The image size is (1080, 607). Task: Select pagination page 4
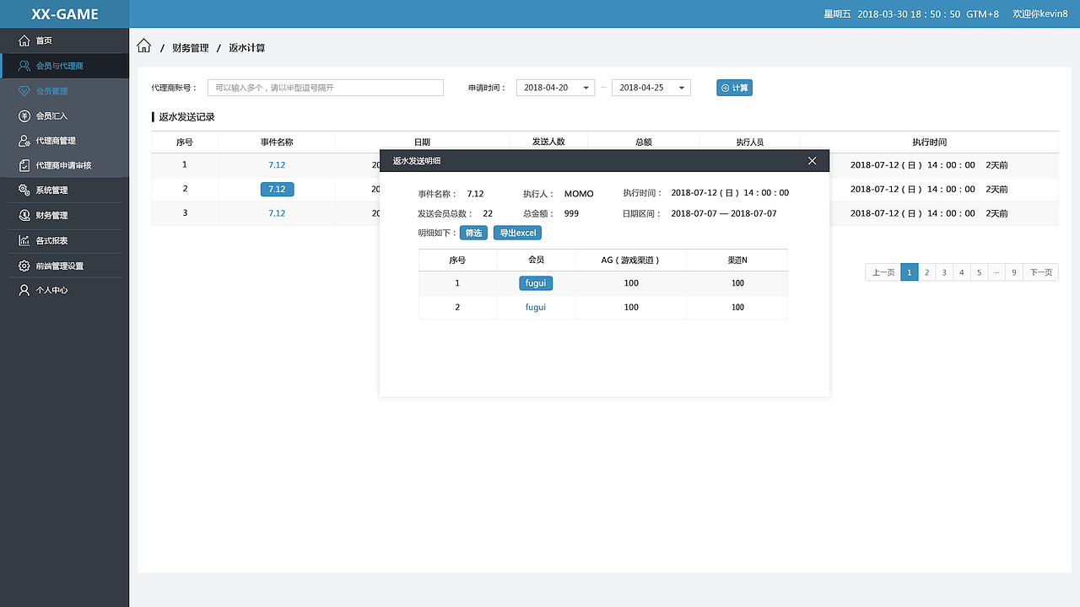tap(961, 272)
